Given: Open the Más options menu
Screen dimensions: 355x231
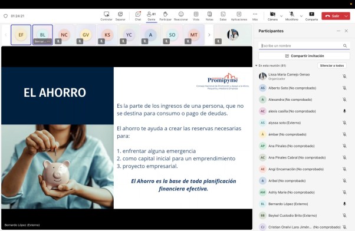Looking at the screenshot, I should coord(255,16).
